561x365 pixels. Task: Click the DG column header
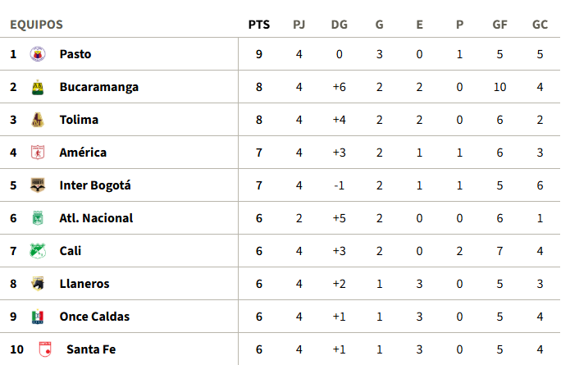[339, 25]
